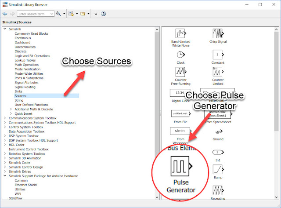This screenshot has height=208, width=281.
Task: Open the search term history dropdown
Action: coord(52,14)
